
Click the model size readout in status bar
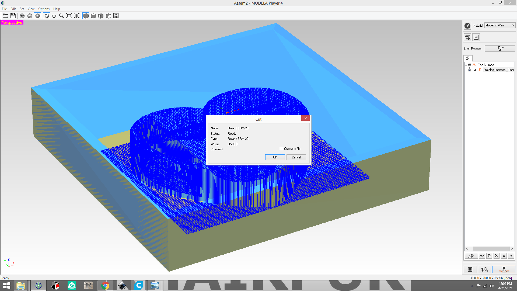click(x=491, y=278)
